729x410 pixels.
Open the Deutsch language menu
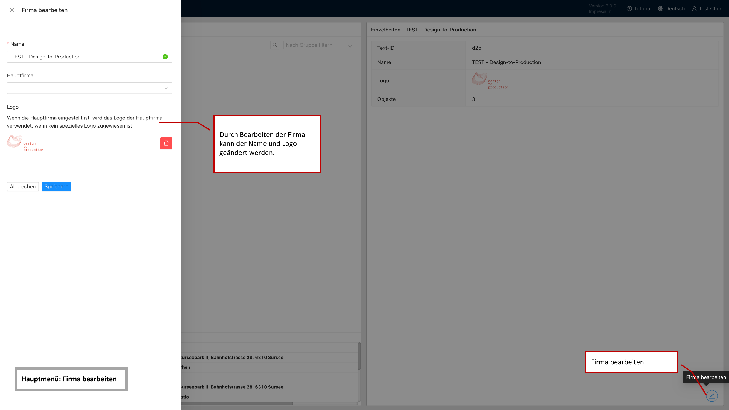point(671,8)
